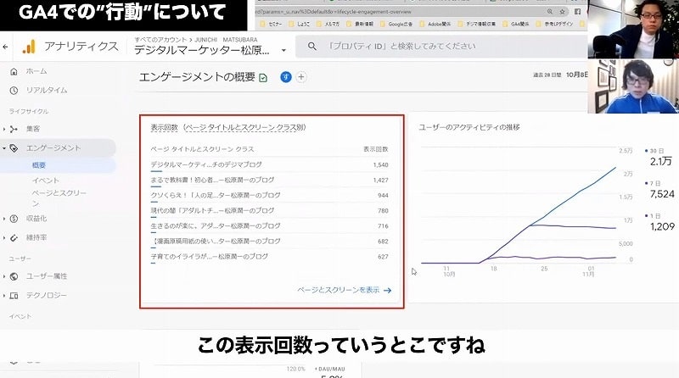Click the monetization dollar icon
679x378 pixels.
point(14,219)
